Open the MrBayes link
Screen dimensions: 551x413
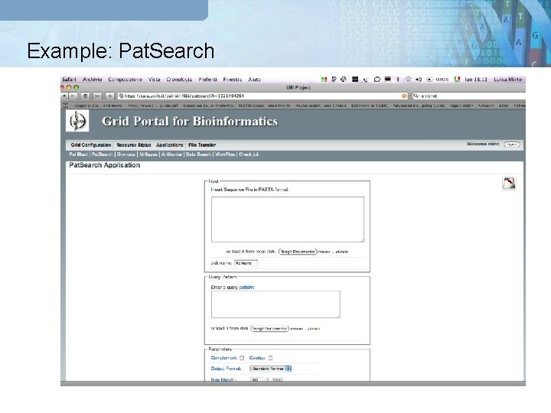[148, 154]
